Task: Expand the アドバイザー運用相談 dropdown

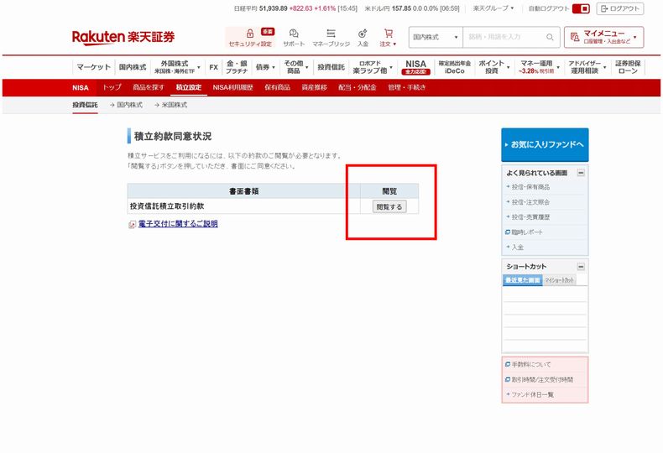Action: coord(587,67)
